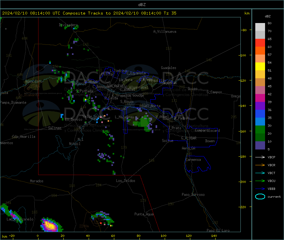Click the 'Paso El Loro' map label
This screenshot has width=284, height=240.
point(218,231)
